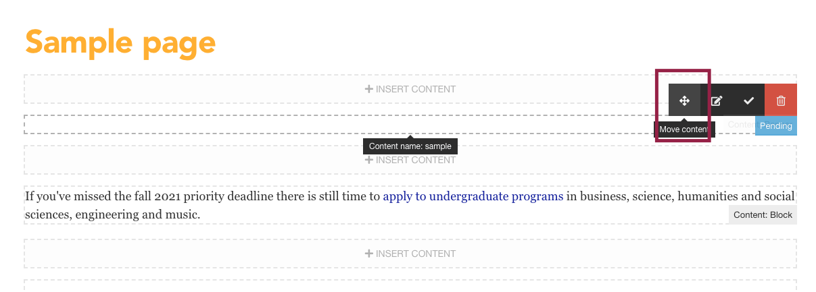The width and height of the screenshot is (816, 292).
Task: Click plus icon in top Insert Content row
Action: (369, 89)
